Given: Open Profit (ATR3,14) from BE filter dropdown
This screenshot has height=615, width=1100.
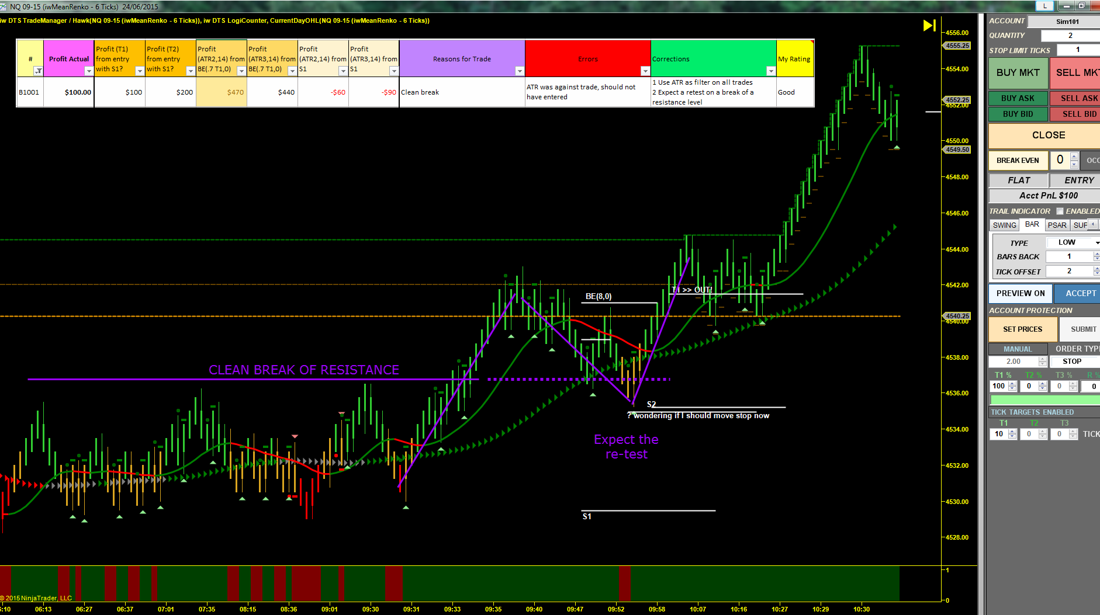Looking at the screenshot, I should point(292,71).
